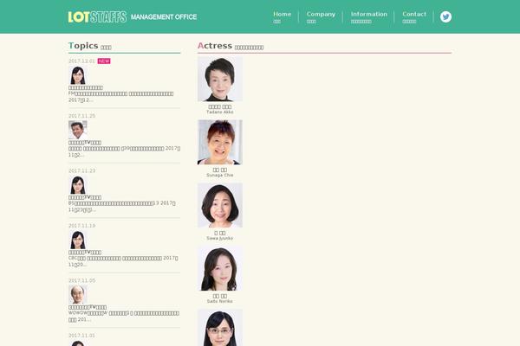The image size is (520, 346).
Task: Click the Topics section heading
Action: coord(90,46)
